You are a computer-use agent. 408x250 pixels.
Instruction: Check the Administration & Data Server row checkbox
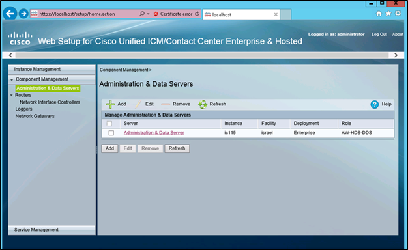point(111,133)
